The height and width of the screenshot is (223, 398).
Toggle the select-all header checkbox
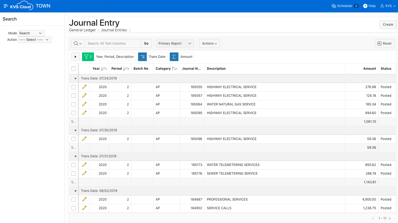[x=74, y=69]
